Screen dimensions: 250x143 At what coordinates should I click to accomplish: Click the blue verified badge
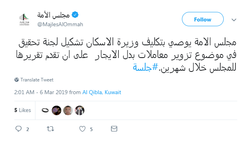[x=75, y=15]
